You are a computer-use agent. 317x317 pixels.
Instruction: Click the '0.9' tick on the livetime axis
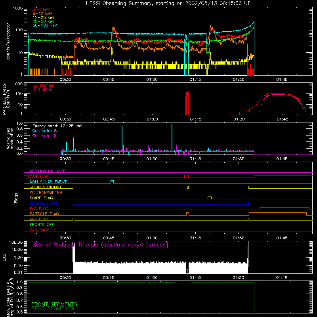19,287
